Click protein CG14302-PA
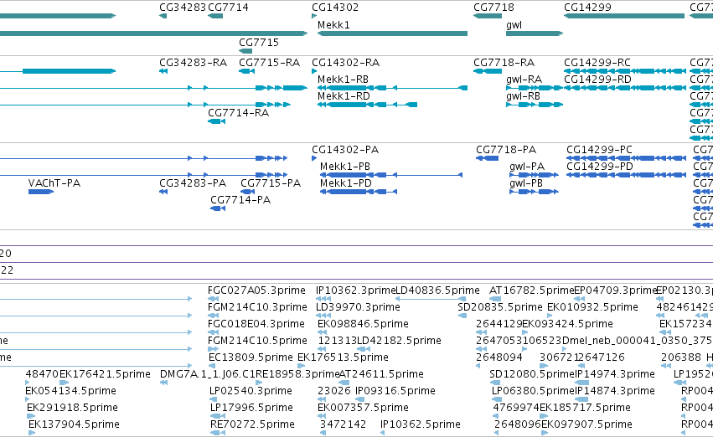The image size is (713, 437). [x=345, y=150]
